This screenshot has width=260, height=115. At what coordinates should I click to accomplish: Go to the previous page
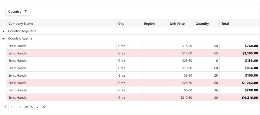click(12, 107)
